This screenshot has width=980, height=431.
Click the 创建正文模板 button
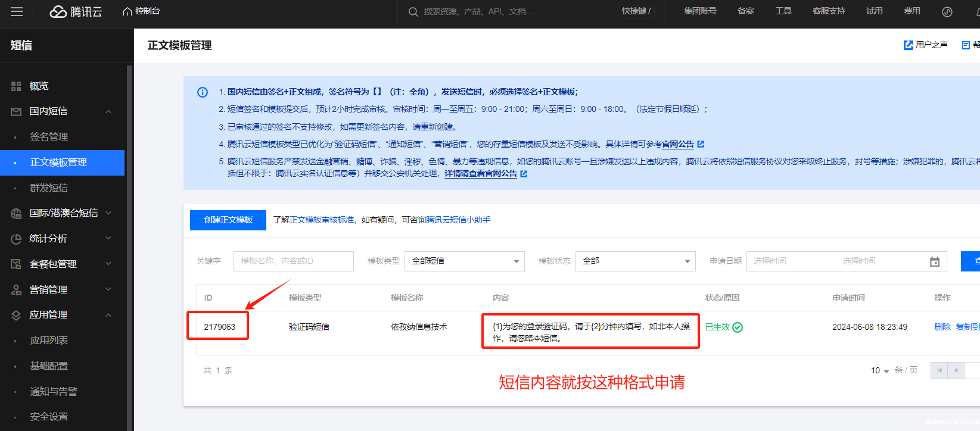click(228, 220)
